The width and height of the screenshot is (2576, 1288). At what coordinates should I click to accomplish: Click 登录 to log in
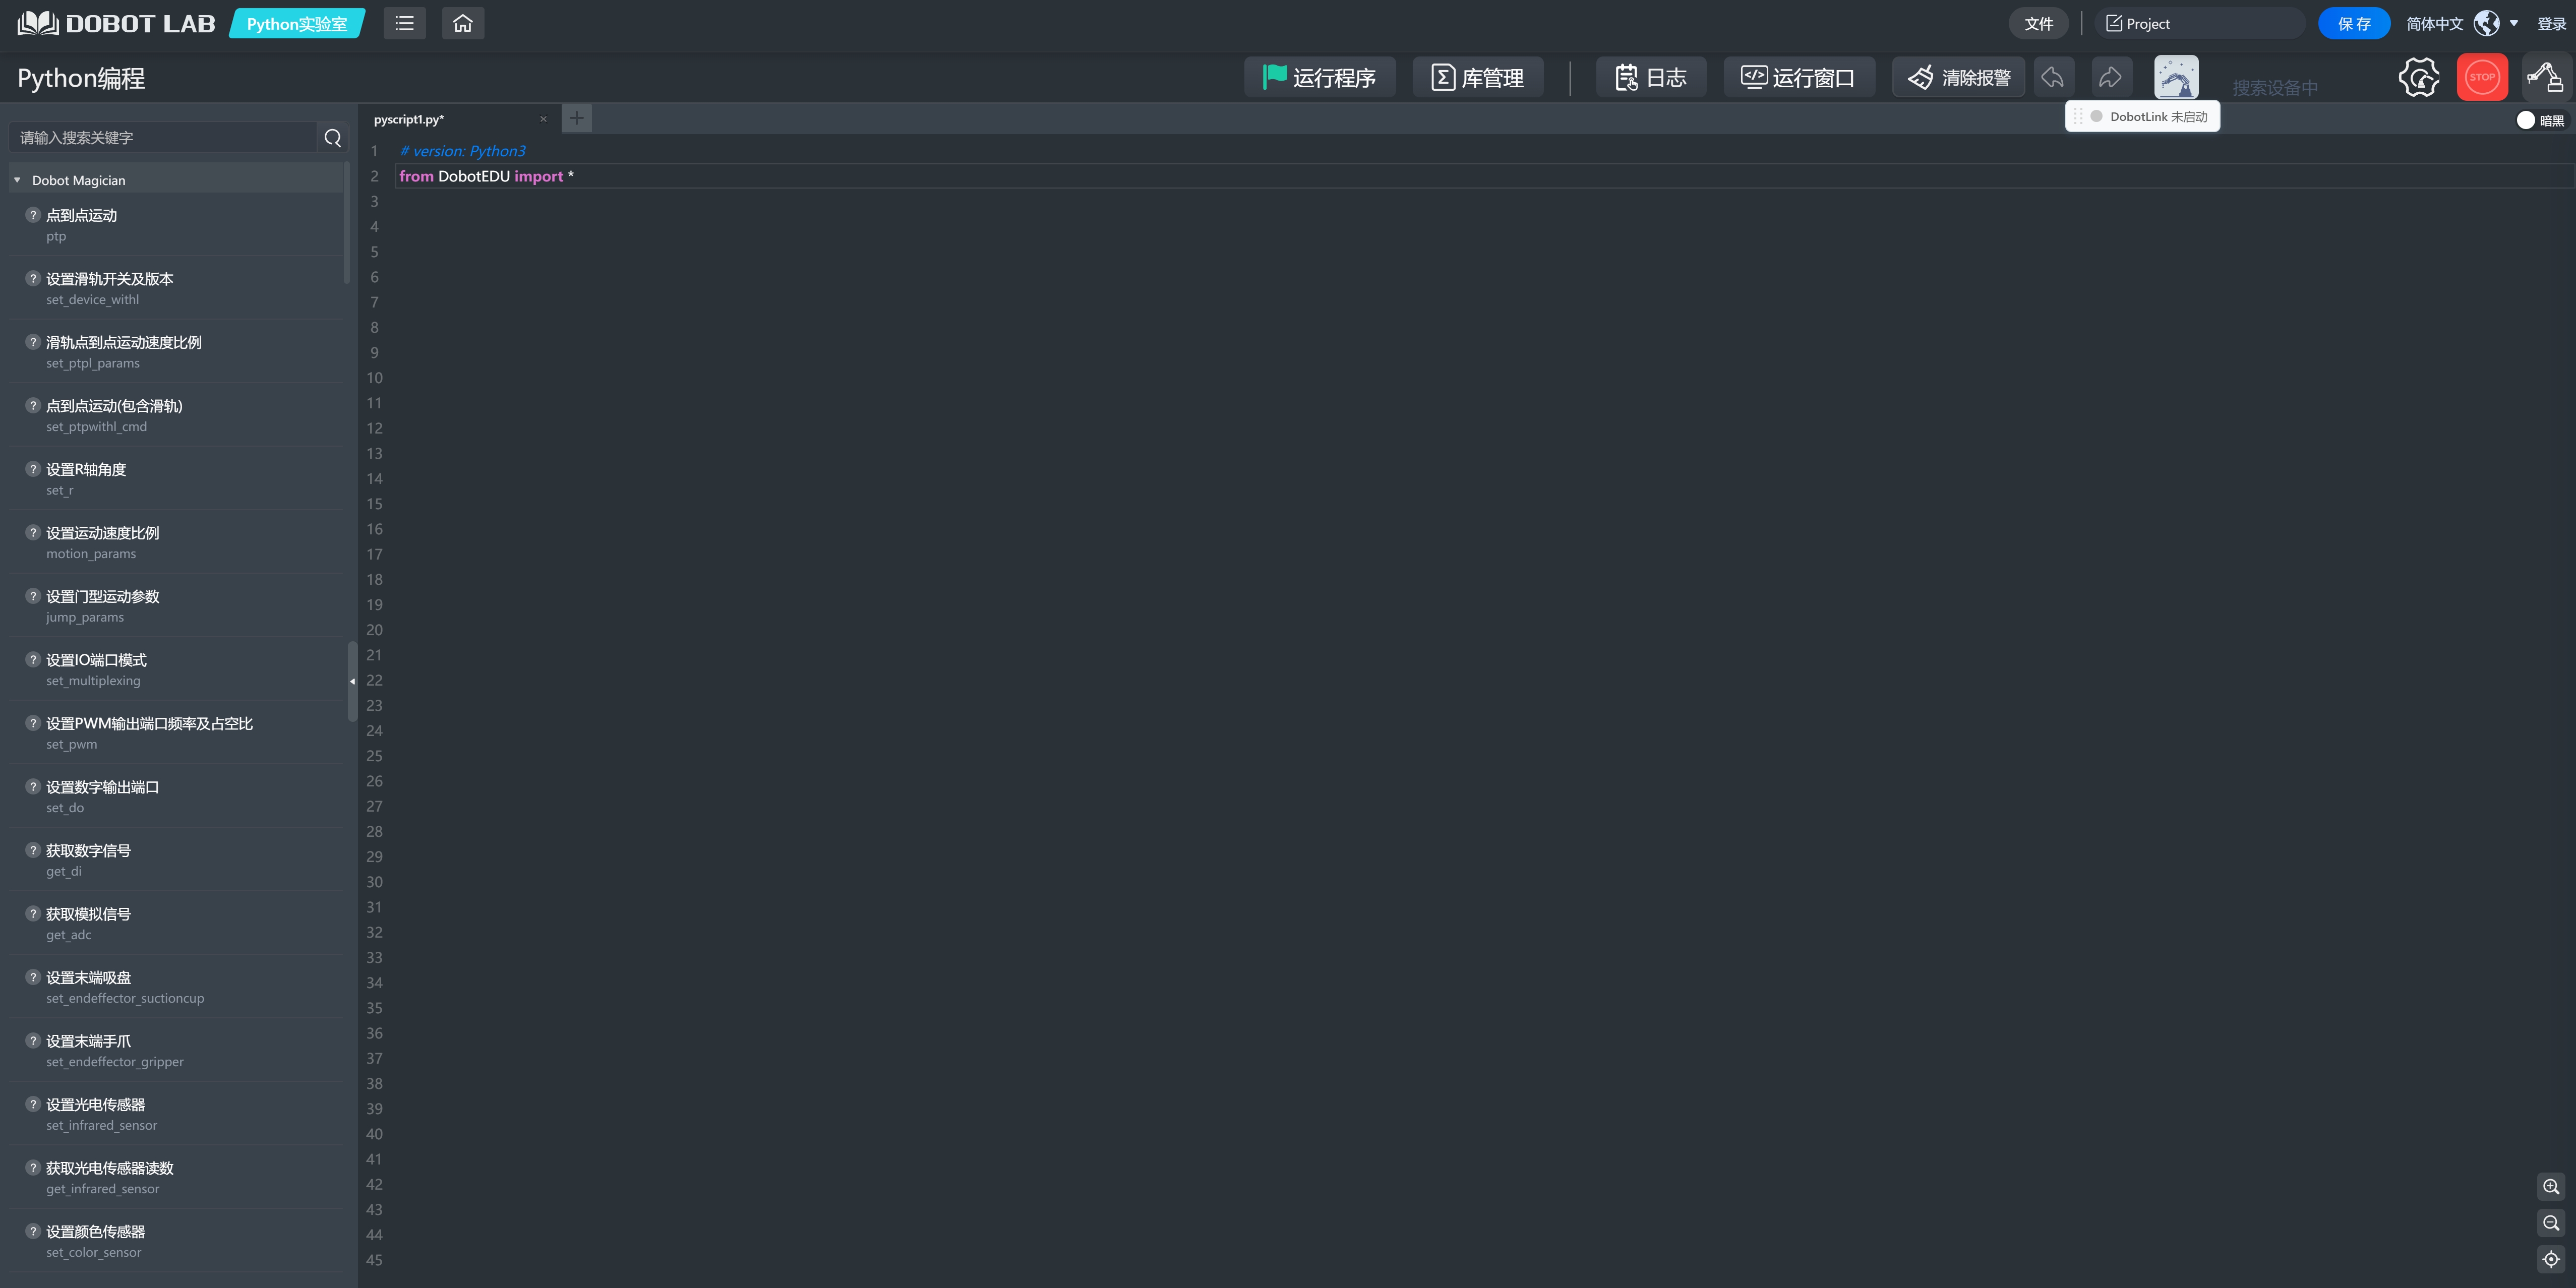(x=2551, y=23)
